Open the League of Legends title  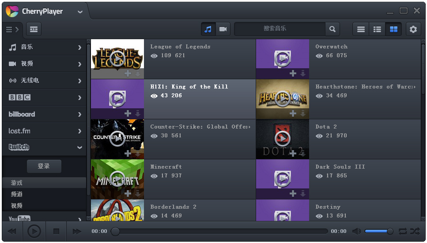click(180, 47)
